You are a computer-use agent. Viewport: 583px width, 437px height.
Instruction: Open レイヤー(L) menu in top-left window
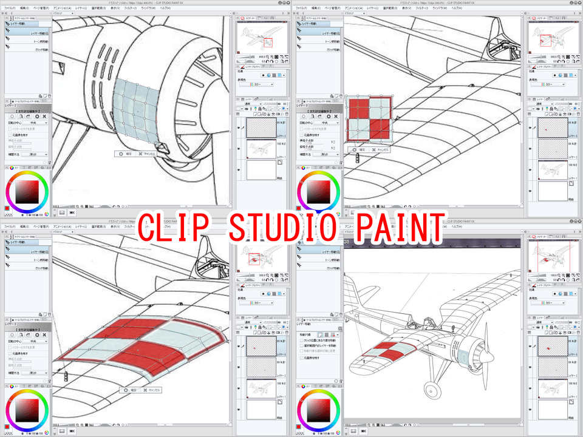pyautogui.click(x=81, y=8)
